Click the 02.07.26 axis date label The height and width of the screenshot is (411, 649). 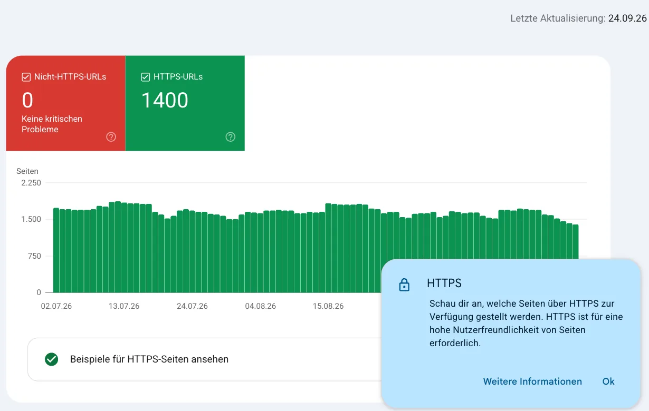click(x=56, y=306)
